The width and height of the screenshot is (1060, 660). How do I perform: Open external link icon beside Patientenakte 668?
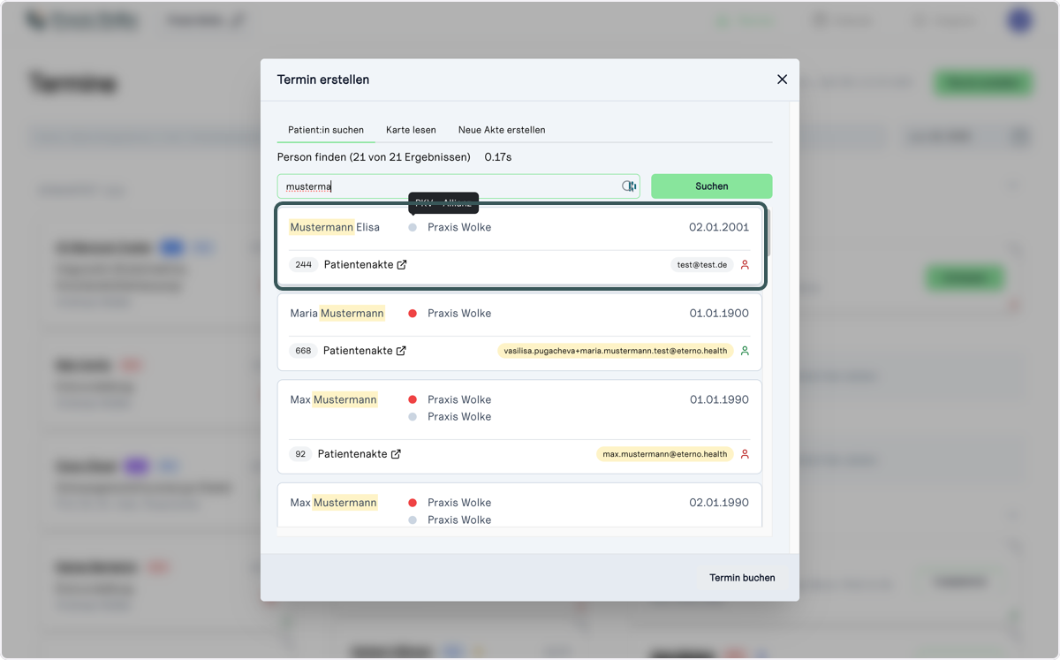tap(401, 351)
